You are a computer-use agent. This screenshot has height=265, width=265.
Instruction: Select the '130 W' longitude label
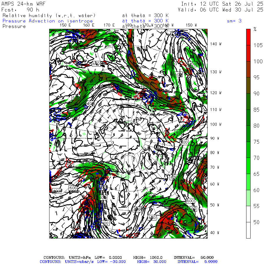(x=216, y=72)
